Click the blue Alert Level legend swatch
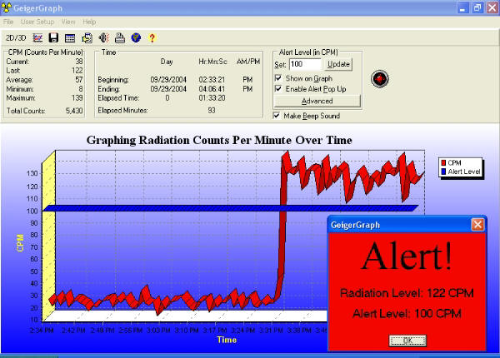 tap(443, 172)
